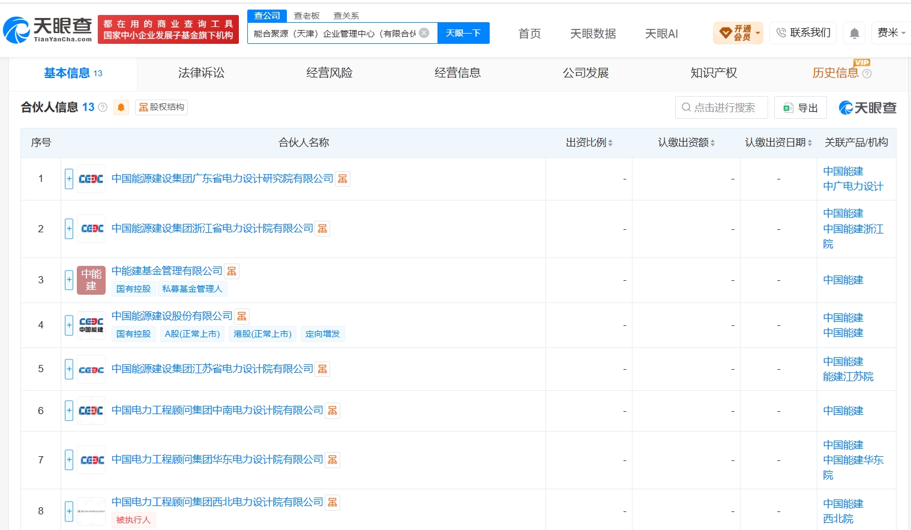Open 天眼数据 navigation item

pyautogui.click(x=593, y=34)
